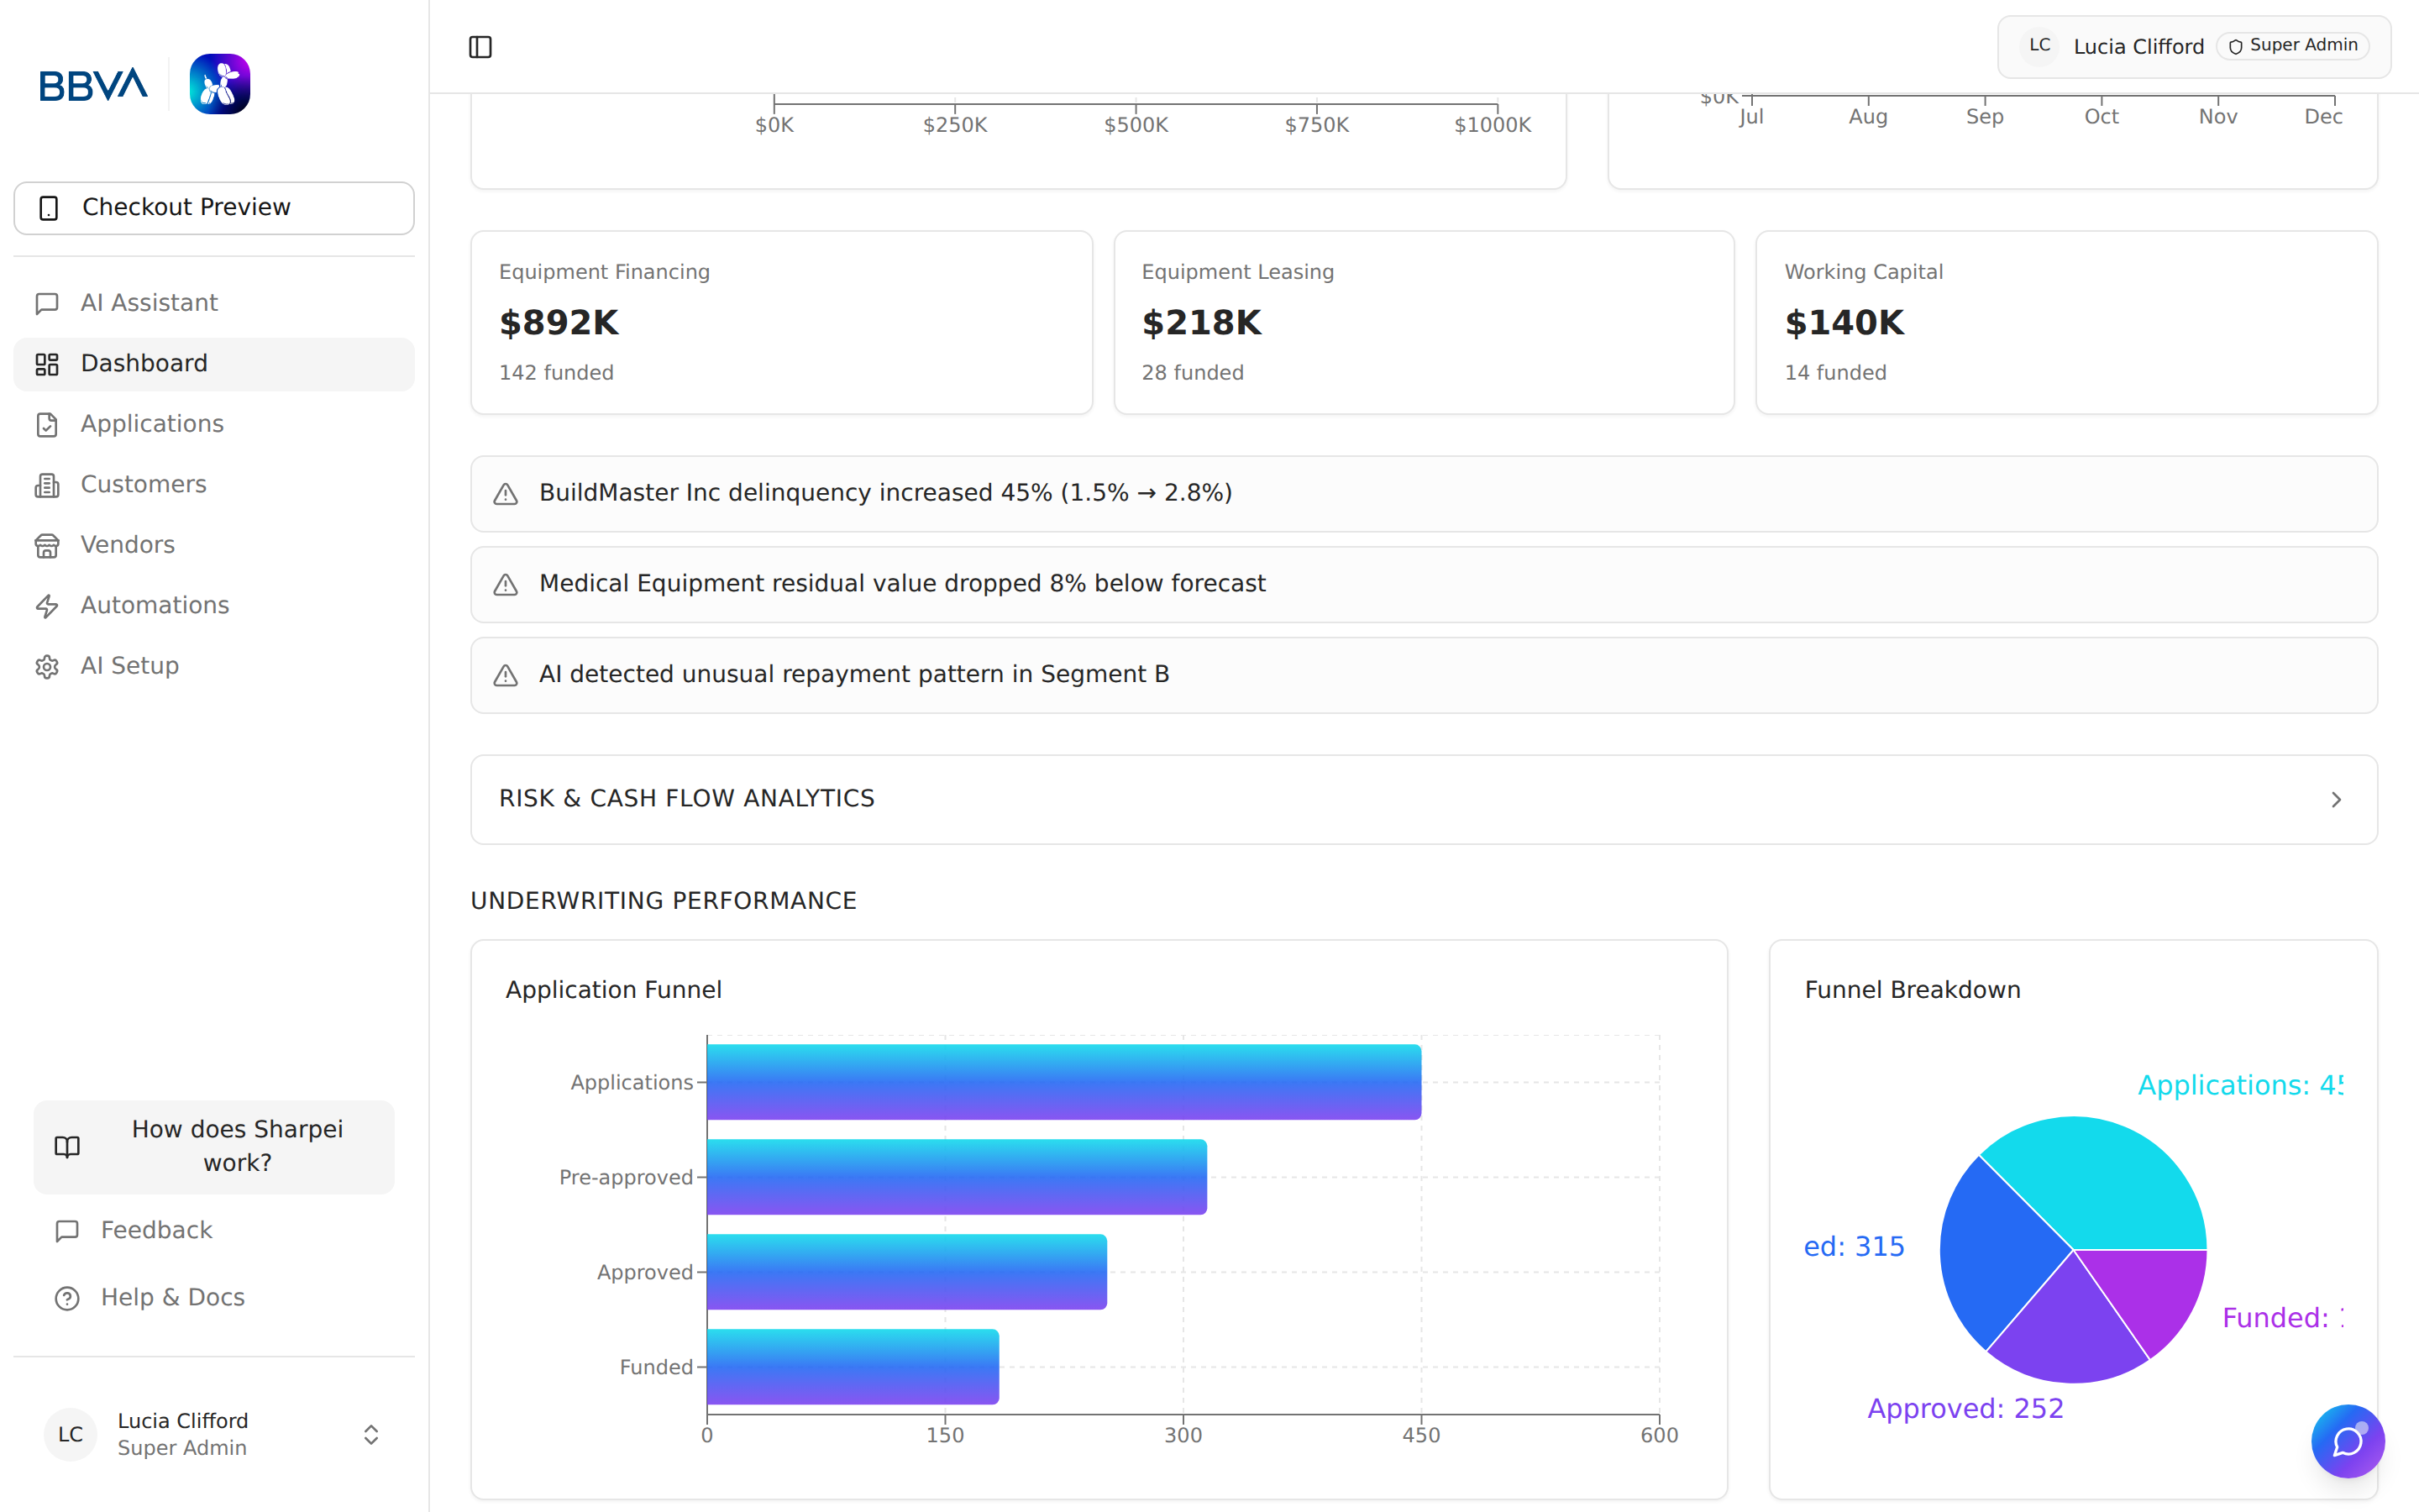Switch to the Dashboard menu item
The image size is (2419, 1512).
[143, 362]
